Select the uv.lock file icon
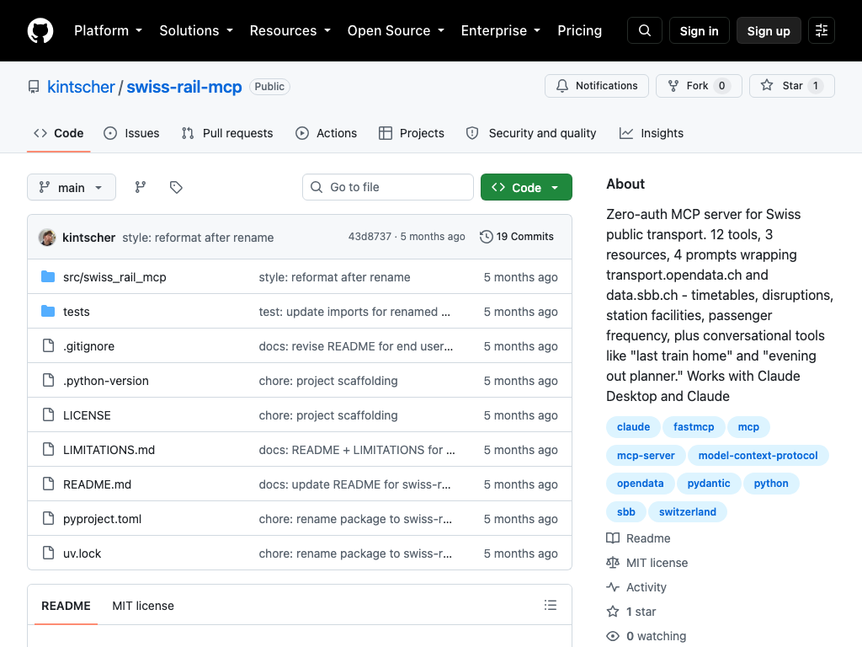 (x=48, y=553)
